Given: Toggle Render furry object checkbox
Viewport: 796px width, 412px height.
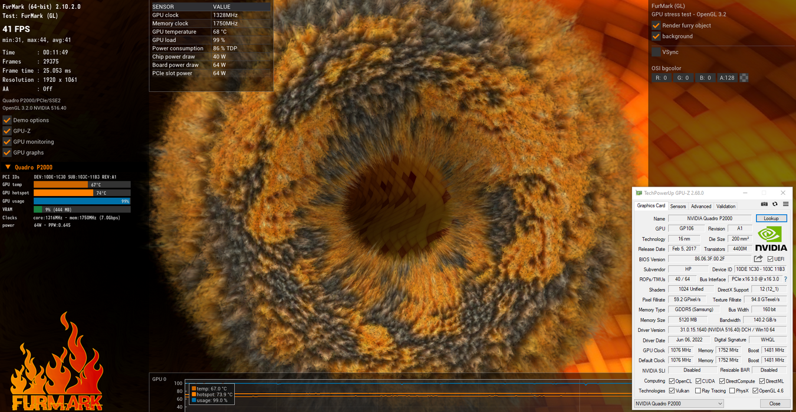Looking at the screenshot, I should click(x=656, y=25).
